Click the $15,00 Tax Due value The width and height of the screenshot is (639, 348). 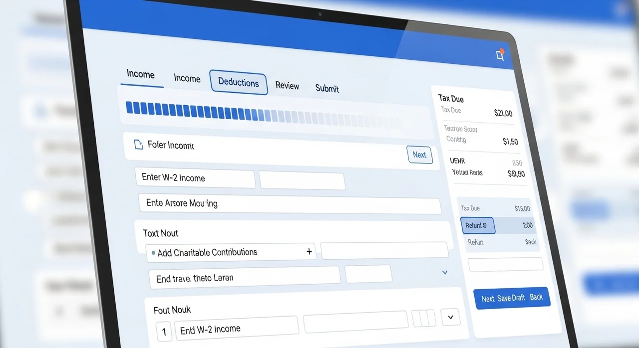(x=522, y=208)
